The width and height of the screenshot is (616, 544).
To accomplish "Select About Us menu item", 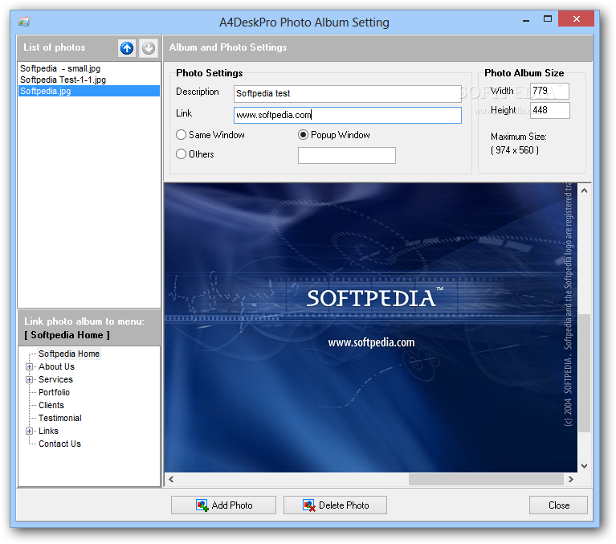I will coord(56,366).
